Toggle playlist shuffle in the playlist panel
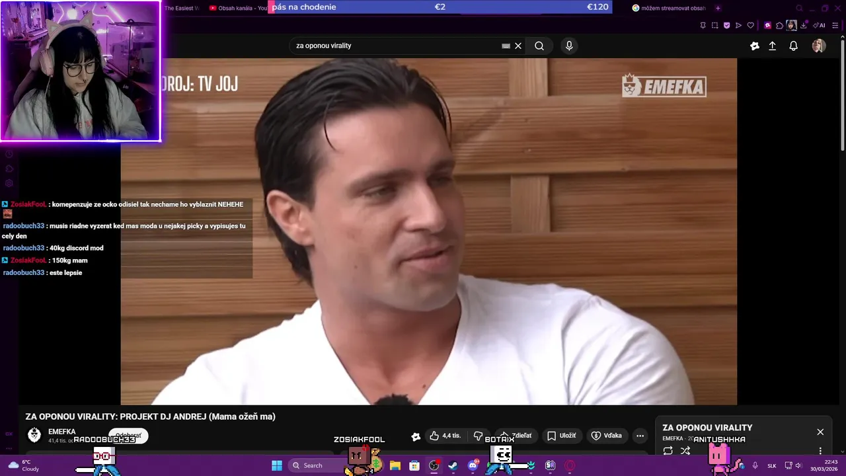 [685, 451]
